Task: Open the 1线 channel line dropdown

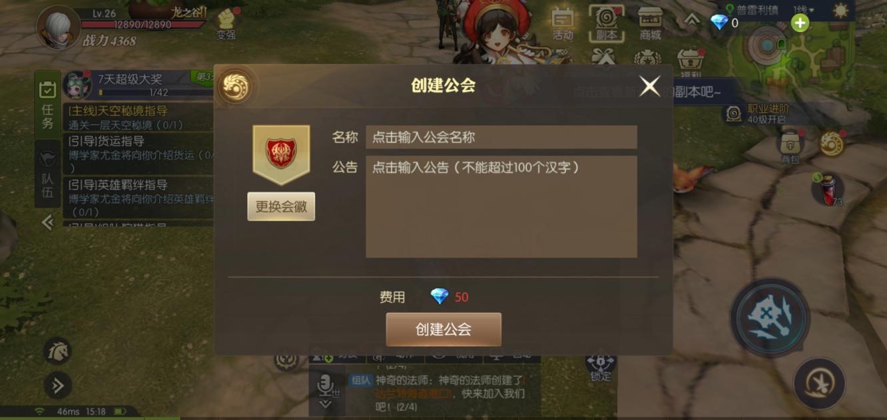Action: 803,9
